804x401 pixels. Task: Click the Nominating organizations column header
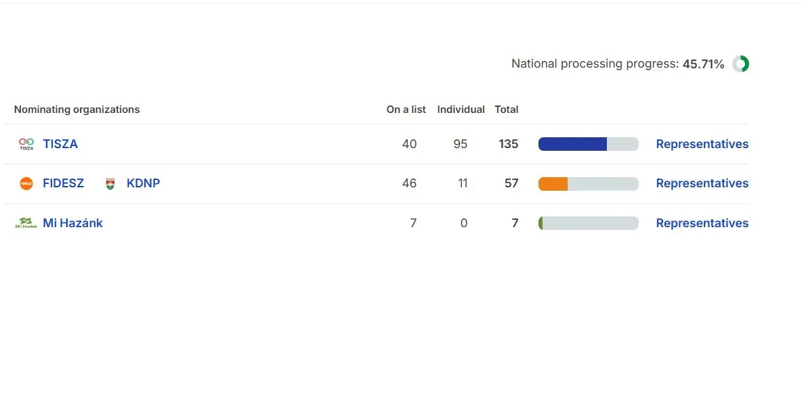[77, 110]
